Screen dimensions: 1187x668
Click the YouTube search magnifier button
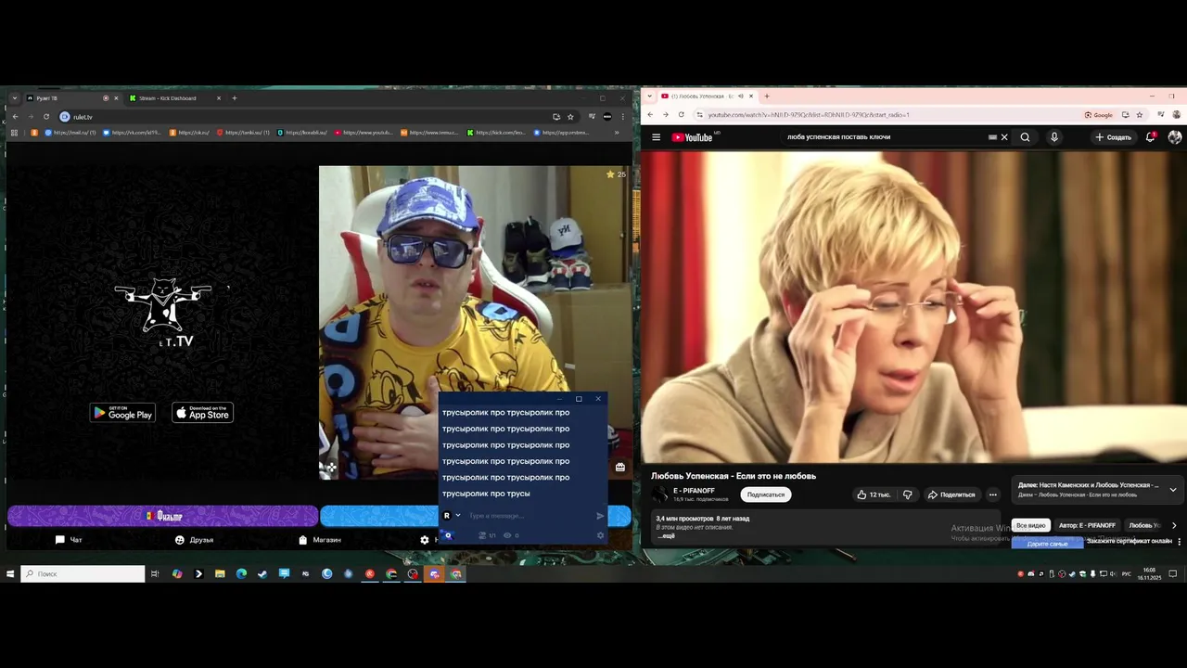tap(1025, 137)
